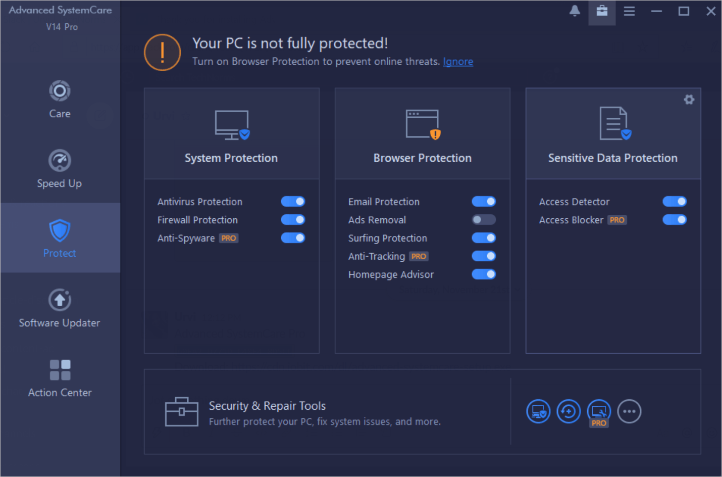
Task: Click the System Protection monitor icon
Action: 232,125
